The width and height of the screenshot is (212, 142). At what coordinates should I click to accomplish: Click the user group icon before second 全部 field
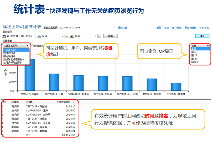(x=72, y=36)
